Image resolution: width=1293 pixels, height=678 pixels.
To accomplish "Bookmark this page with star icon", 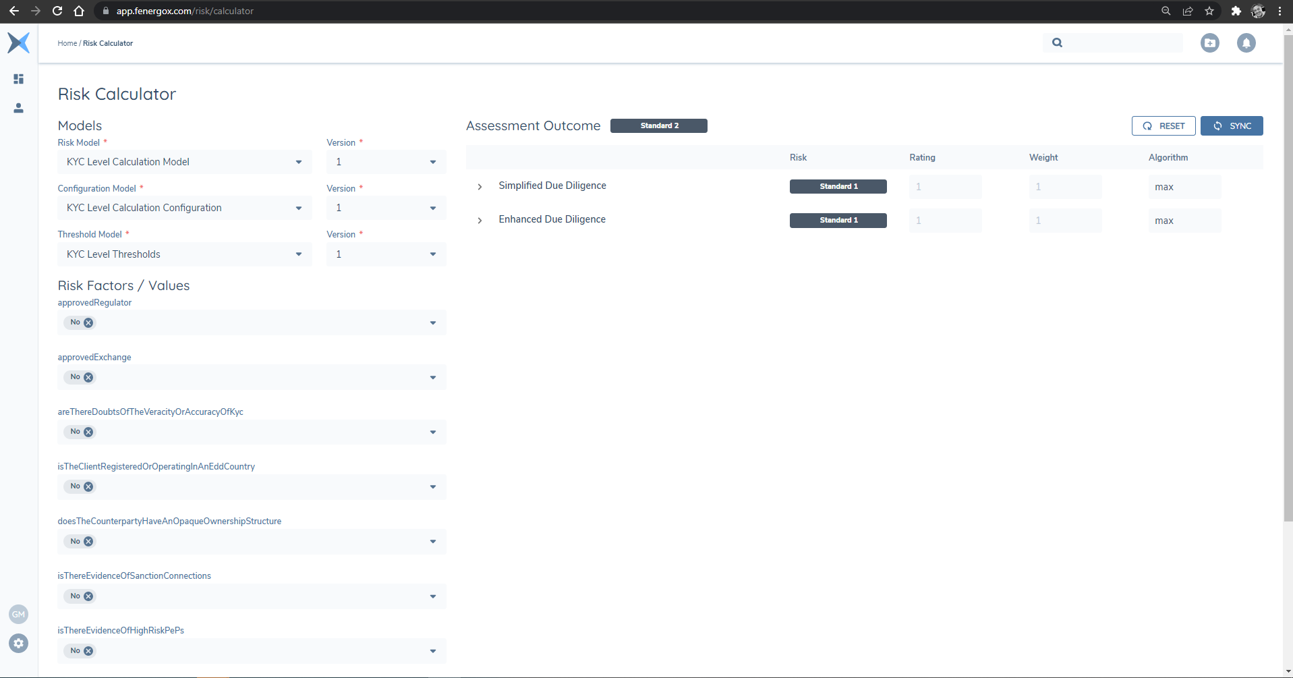I will (1209, 11).
